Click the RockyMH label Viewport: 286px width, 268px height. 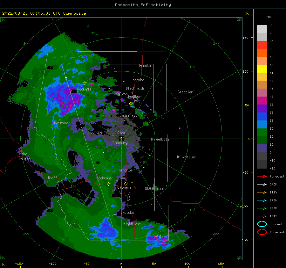click(84, 89)
